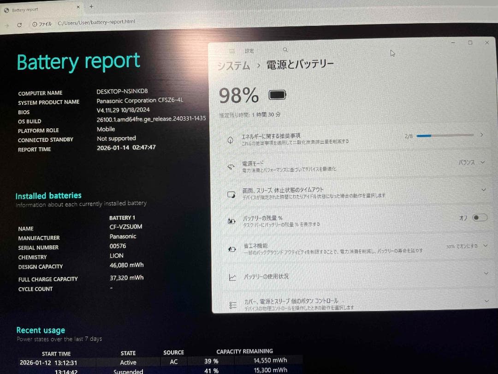Click the screen and sleep timeout icon
Image resolution: width=498 pixels, height=374 pixels.
coord(231,194)
